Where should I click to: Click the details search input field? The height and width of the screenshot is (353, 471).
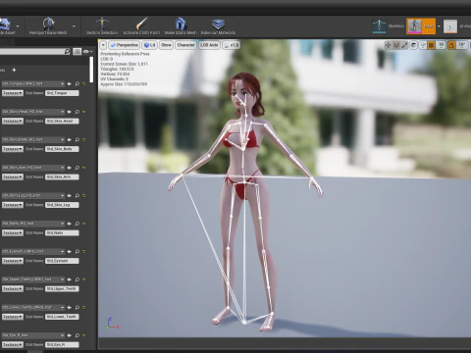click(31, 51)
